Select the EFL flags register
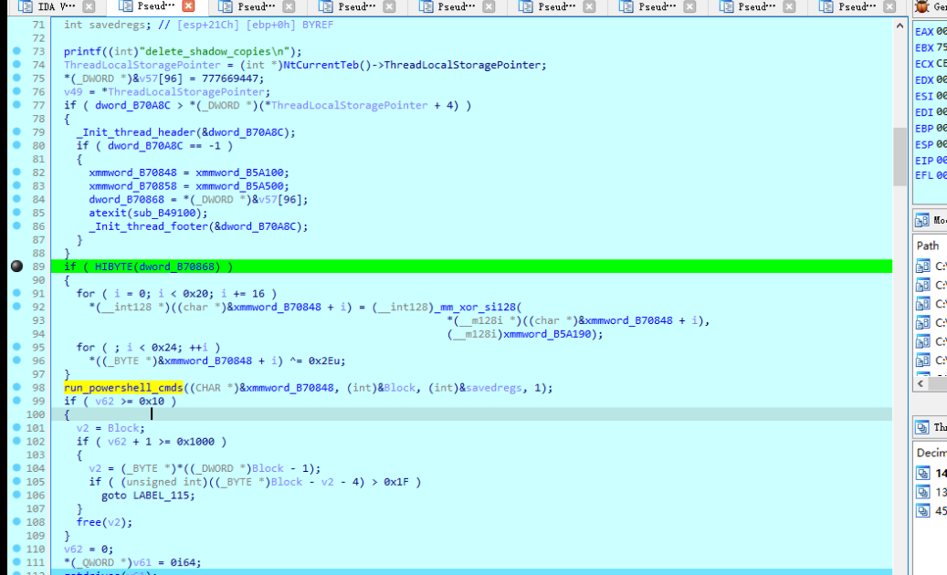Image resolution: width=947 pixels, height=575 pixels. (924, 175)
